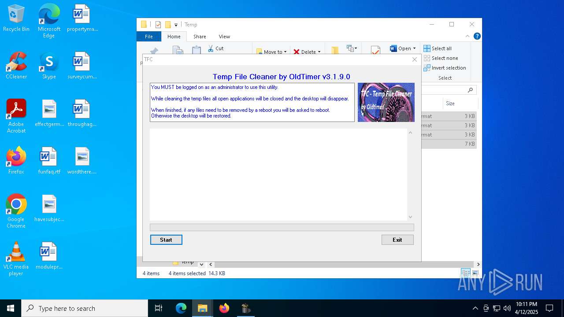Click Invert selection in ribbon

[x=445, y=68]
